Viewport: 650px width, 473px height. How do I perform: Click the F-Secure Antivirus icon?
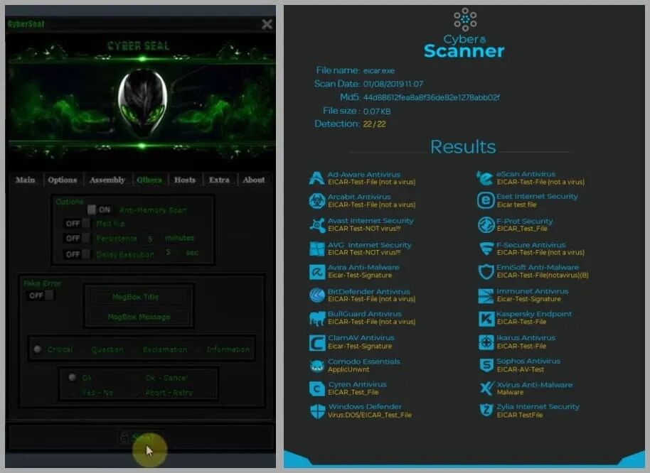[x=486, y=249]
